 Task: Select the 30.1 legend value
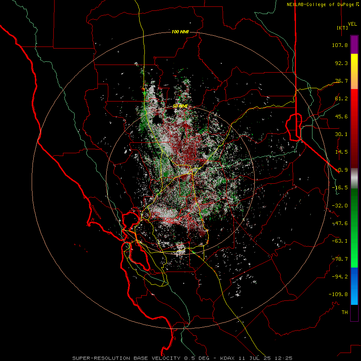click(341, 134)
